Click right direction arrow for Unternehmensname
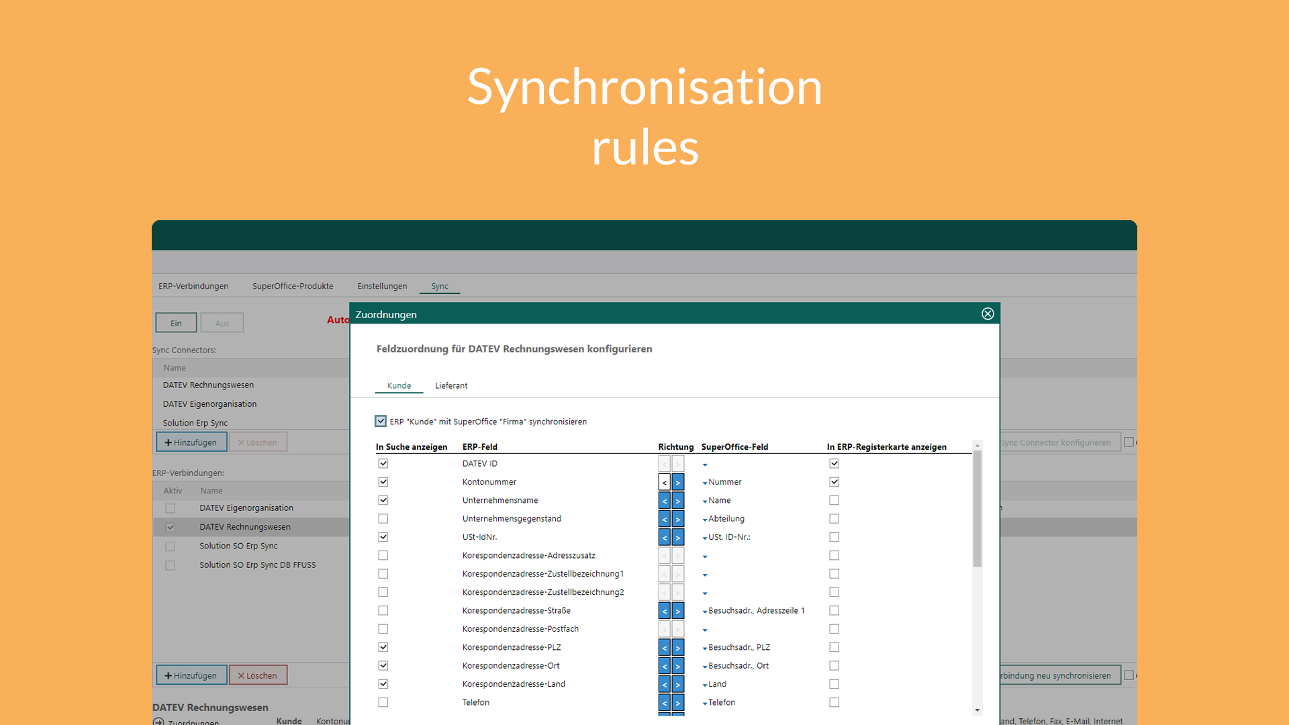The height and width of the screenshot is (725, 1289). [x=678, y=501]
